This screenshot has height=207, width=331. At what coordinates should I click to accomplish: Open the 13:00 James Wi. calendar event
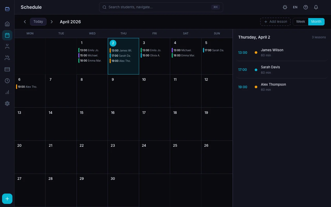pos(123,50)
